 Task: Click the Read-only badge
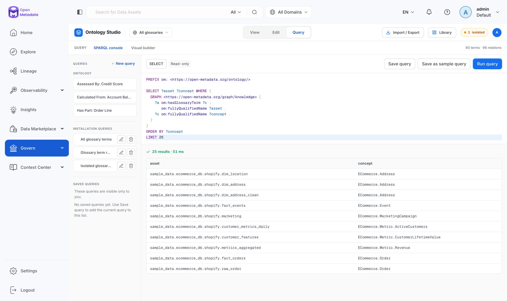(180, 64)
